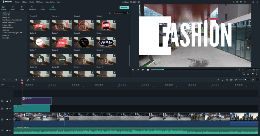Enter fullscreen preview mode
Screen dimensions: 260x136
click(257, 74)
